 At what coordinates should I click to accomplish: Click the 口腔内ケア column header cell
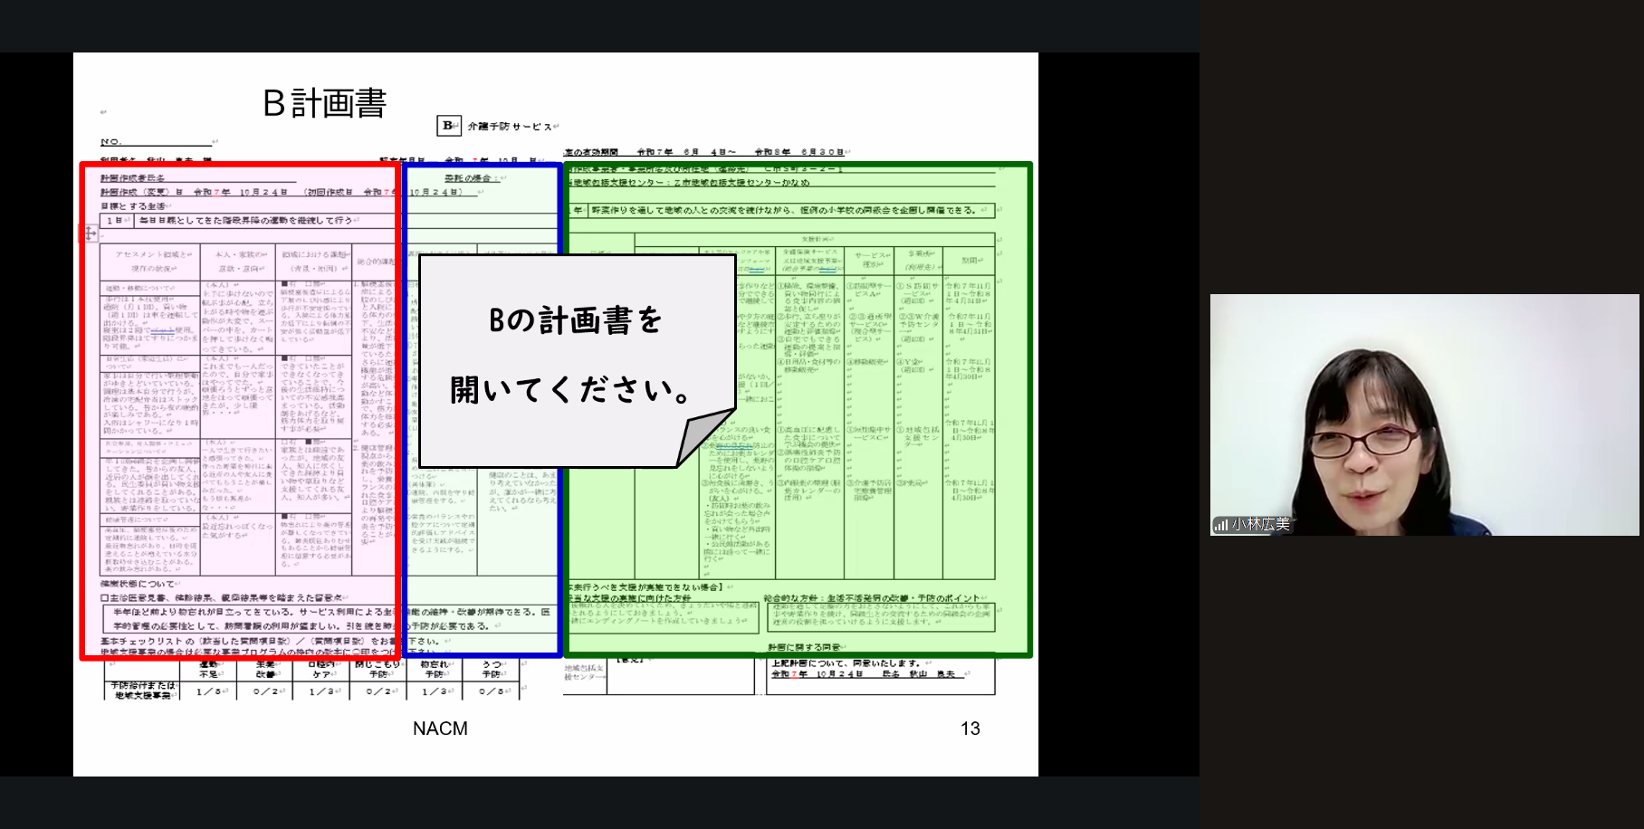pos(320,670)
